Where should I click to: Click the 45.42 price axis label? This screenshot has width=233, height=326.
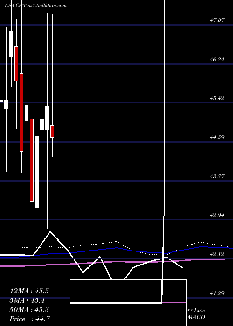(x=217, y=98)
